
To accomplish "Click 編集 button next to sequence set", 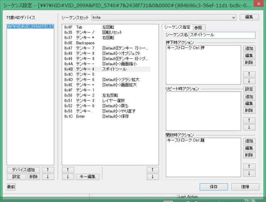I will [x=249, y=17].
